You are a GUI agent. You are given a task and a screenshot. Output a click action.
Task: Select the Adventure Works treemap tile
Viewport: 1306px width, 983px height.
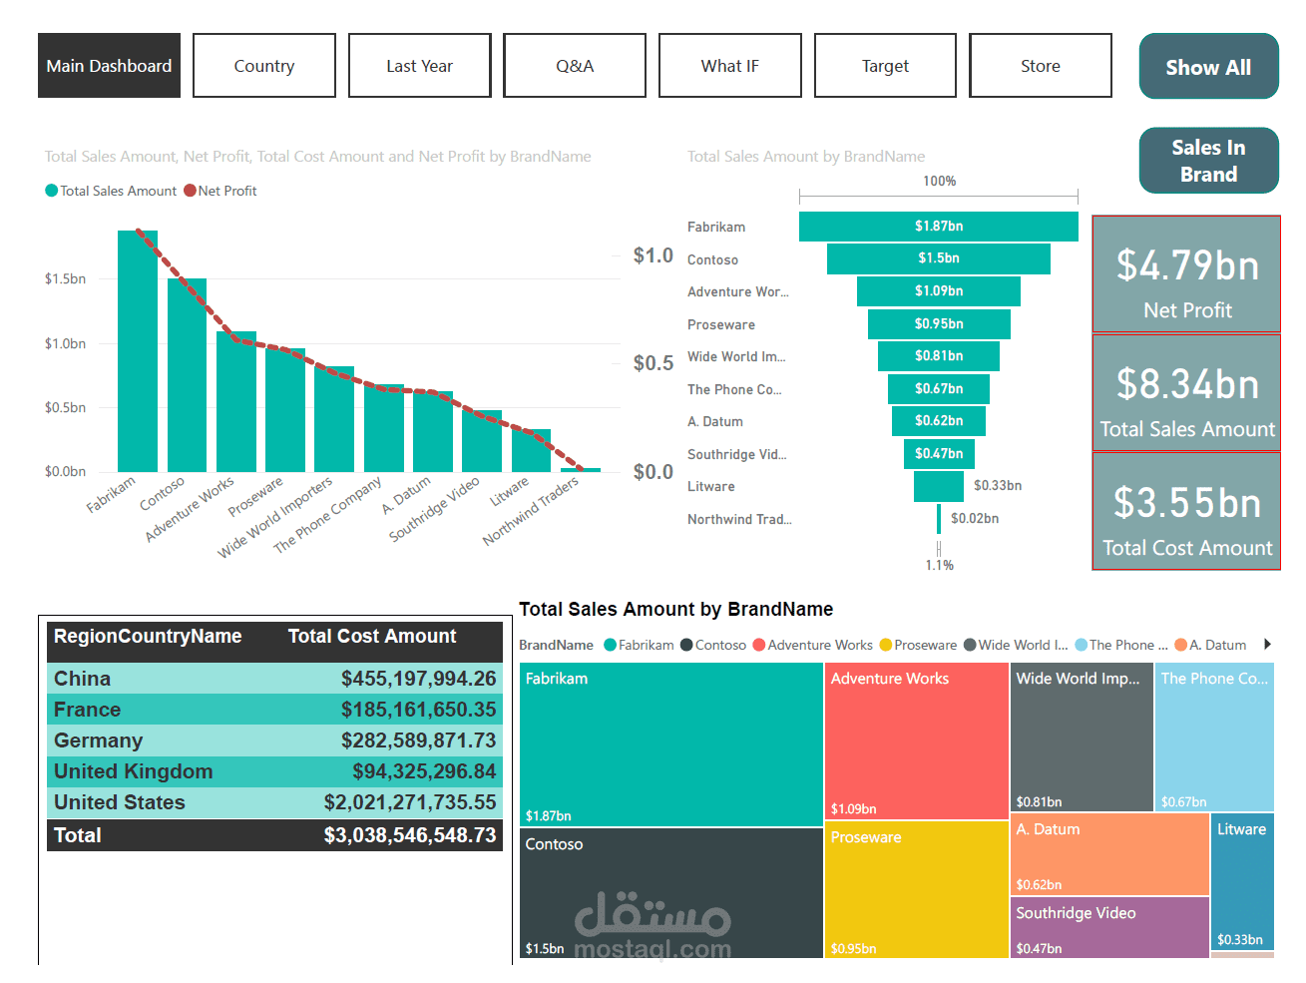917,740
